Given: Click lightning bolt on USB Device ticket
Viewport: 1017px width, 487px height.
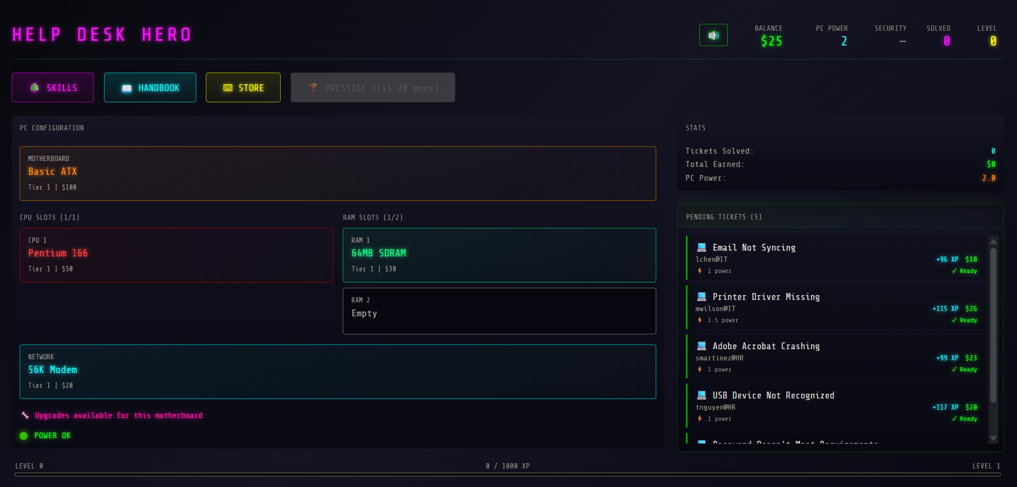Looking at the screenshot, I should [700, 419].
